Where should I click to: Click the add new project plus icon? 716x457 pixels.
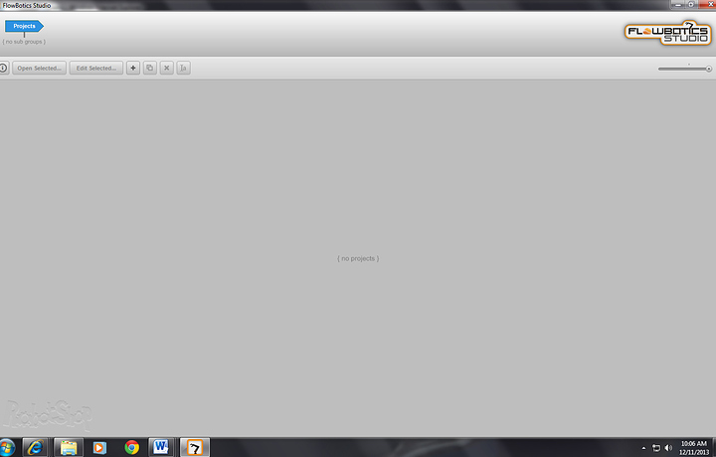pyautogui.click(x=133, y=68)
